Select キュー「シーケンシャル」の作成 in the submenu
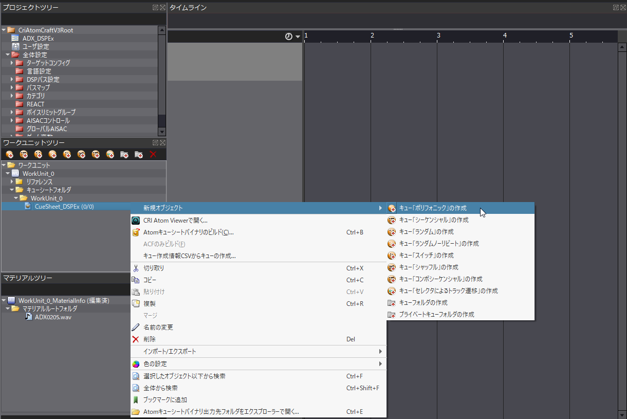The width and height of the screenshot is (627, 419). click(460, 220)
